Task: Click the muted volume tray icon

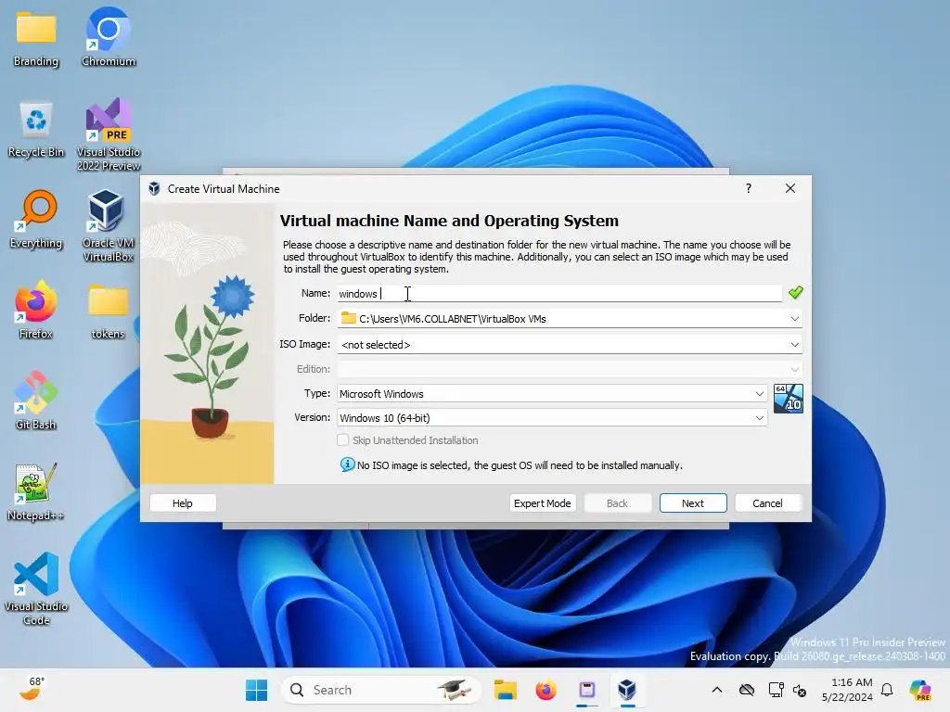Action: point(800,690)
